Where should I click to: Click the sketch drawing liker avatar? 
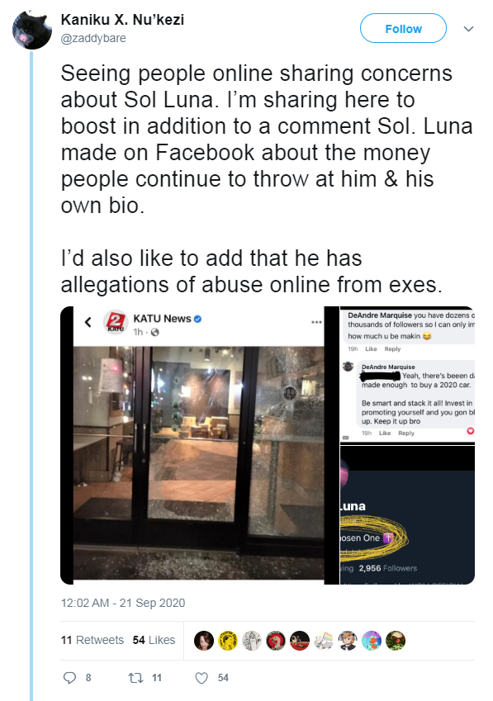(252, 641)
